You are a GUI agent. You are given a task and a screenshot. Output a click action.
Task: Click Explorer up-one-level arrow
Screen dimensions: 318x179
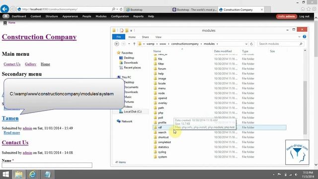pyautogui.click(x=134, y=44)
